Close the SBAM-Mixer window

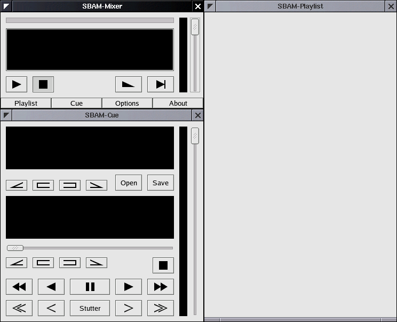tap(198, 6)
